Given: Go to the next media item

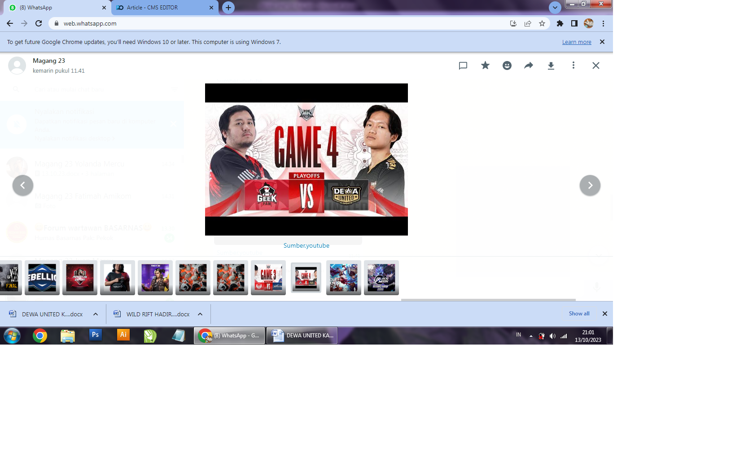Looking at the screenshot, I should (x=590, y=185).
